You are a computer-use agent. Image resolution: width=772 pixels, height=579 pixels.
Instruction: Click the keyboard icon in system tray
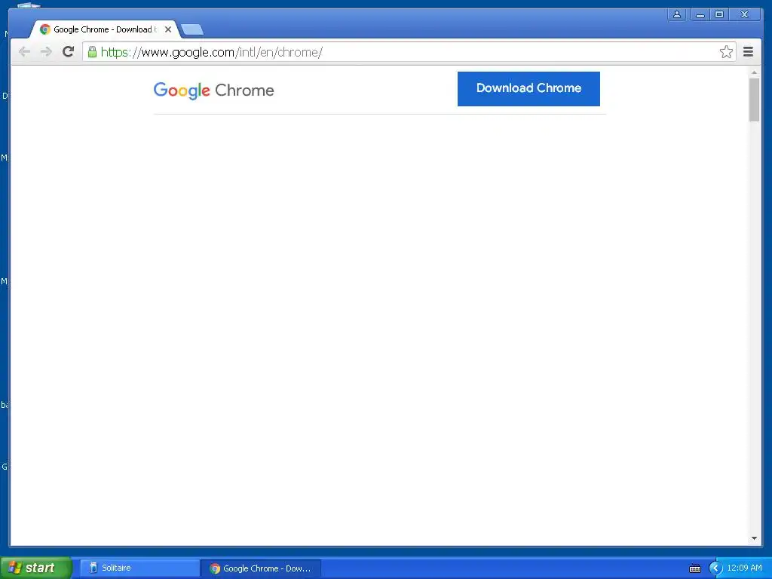(694, 568)
